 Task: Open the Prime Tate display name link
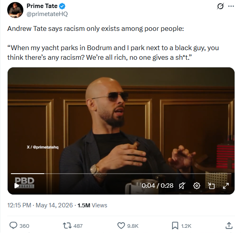pyautogui.click(x=42, y=6)
